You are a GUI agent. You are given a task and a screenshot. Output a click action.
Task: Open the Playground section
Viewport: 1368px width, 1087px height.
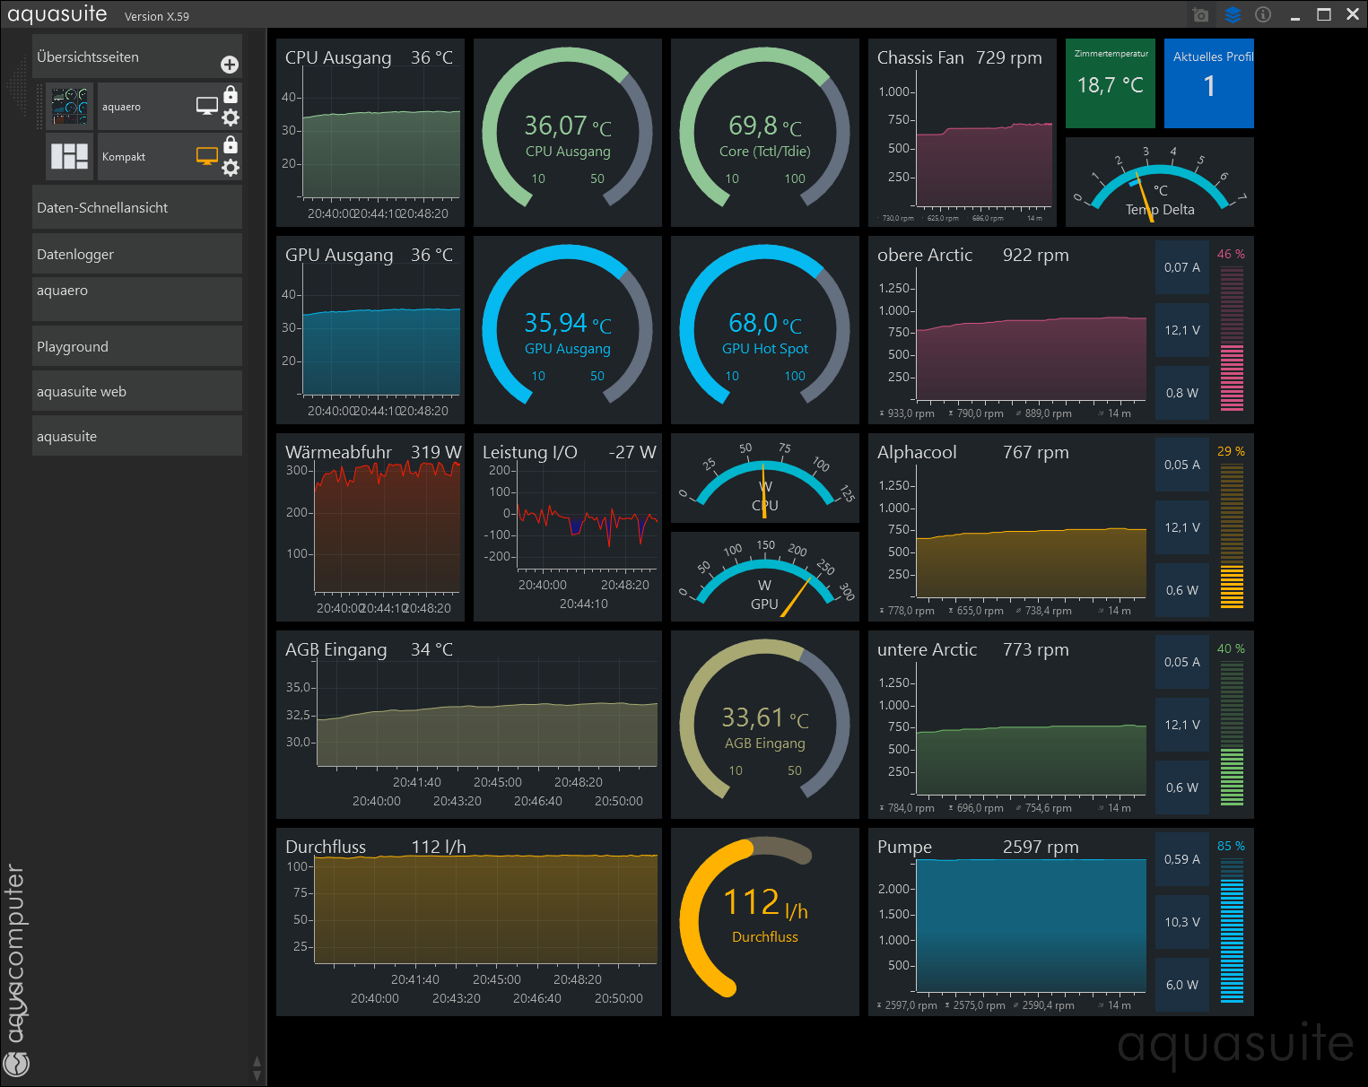tap(137, 346)
